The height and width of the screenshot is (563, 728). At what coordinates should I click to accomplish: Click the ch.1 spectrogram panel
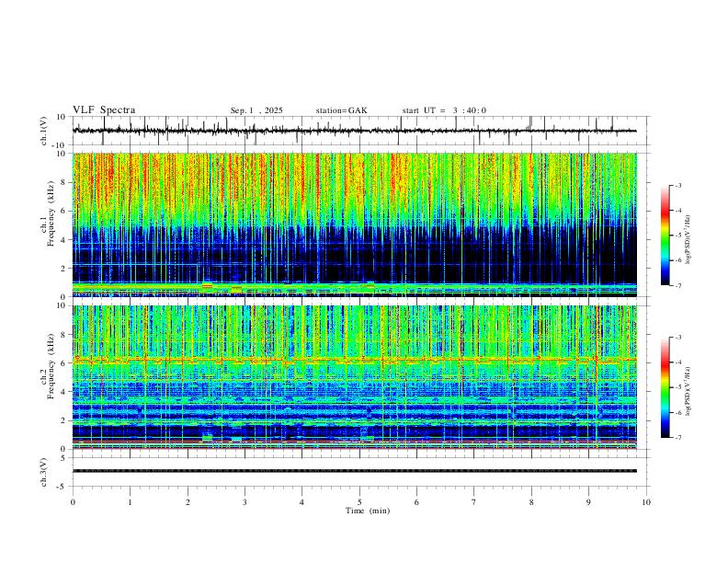pos(354,224)
